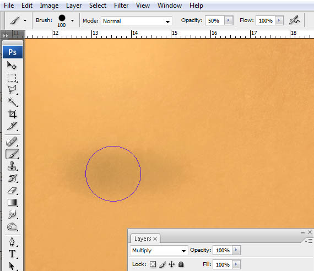Select the Rectangular Marquee tool
314x271 pixels.
(12, 78)
